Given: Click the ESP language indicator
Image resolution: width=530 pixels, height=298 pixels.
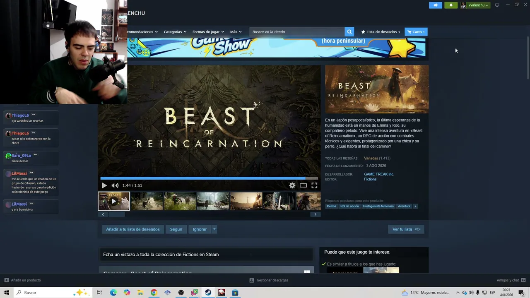Looking at the screenshot, I should click(493, 293).
